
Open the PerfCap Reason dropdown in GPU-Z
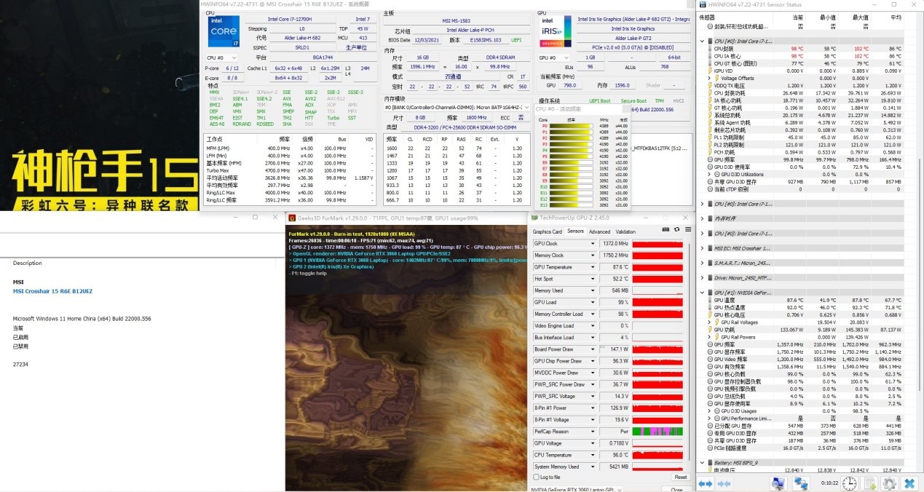click(593, 432)
